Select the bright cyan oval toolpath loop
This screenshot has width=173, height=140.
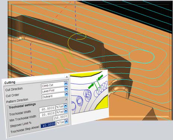[142, 56]
